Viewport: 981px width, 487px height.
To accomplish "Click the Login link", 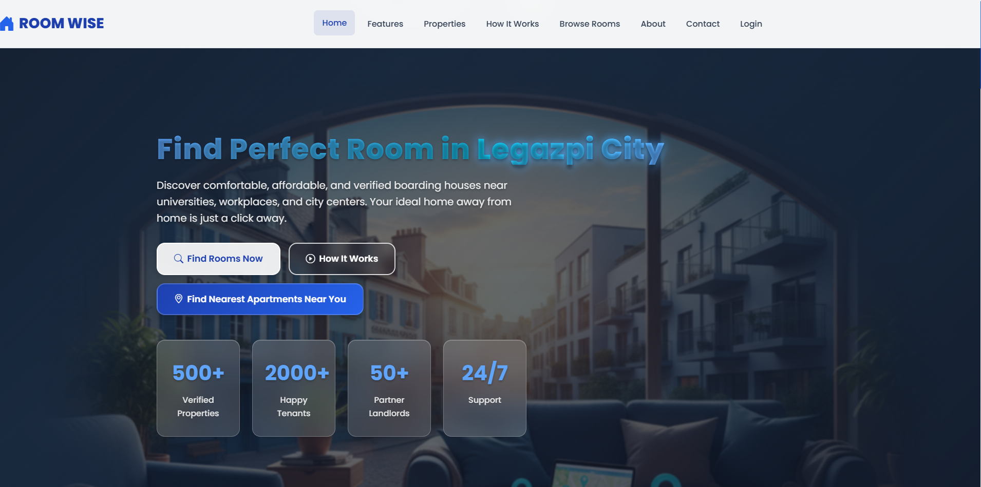I will pos(750,24).
